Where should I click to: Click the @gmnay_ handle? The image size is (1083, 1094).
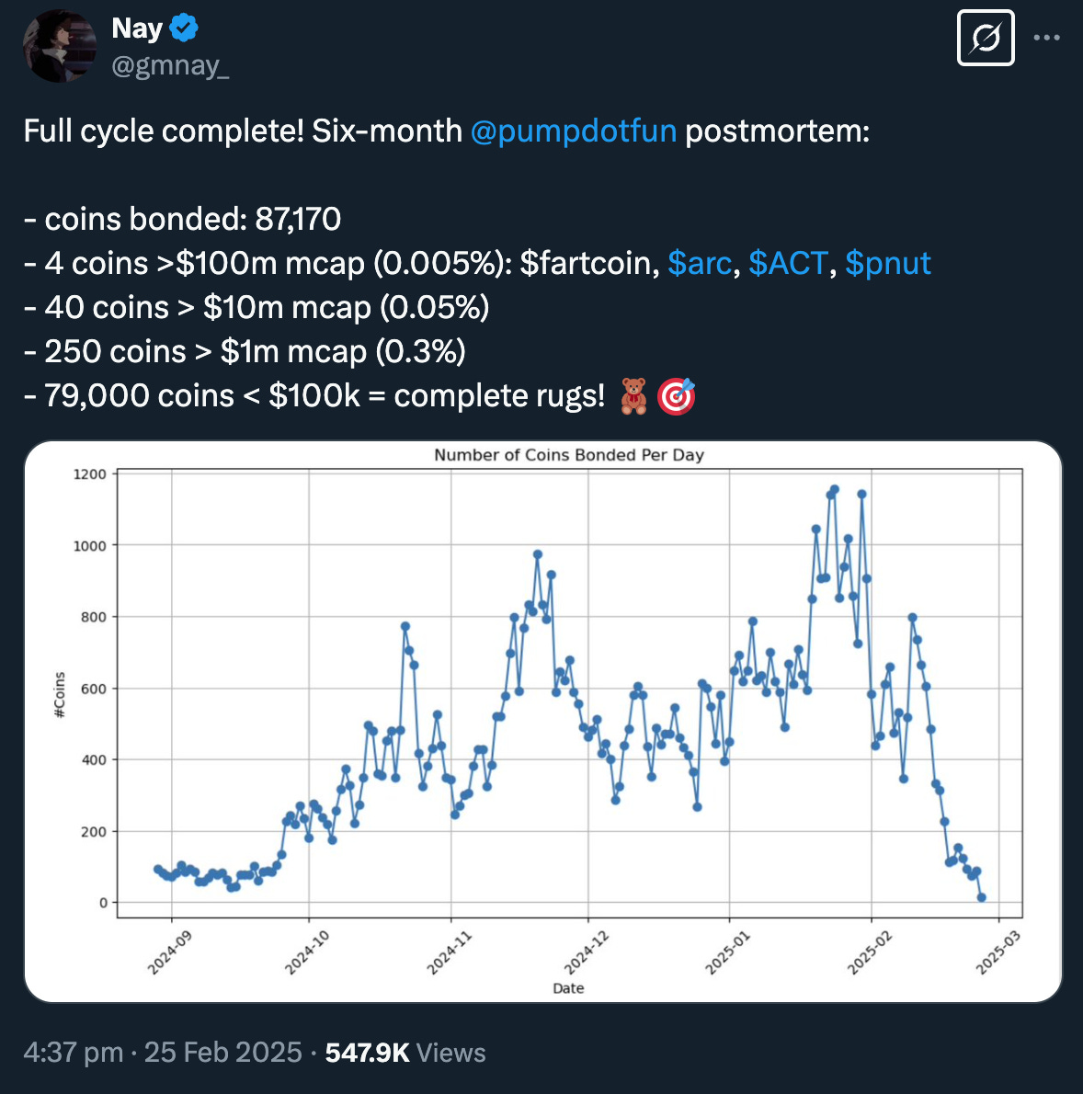coord(170,65)
